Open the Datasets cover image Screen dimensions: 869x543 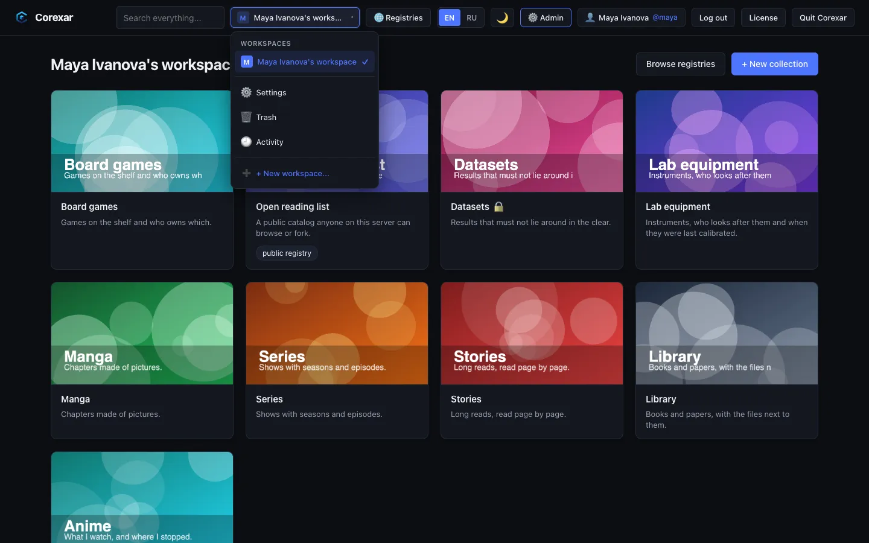[532, 141]
